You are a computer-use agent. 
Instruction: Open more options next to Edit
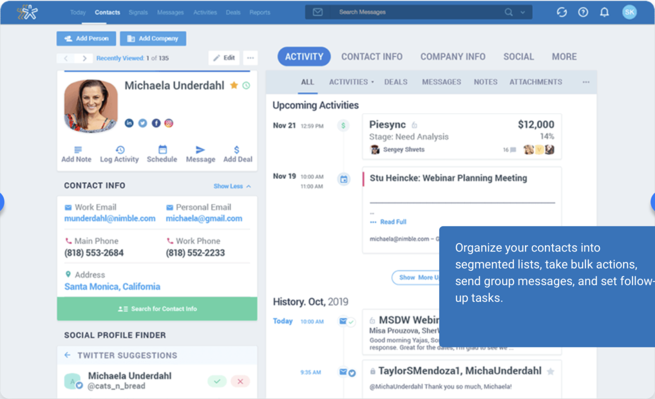pyautogui.click(x=250, y=58)
